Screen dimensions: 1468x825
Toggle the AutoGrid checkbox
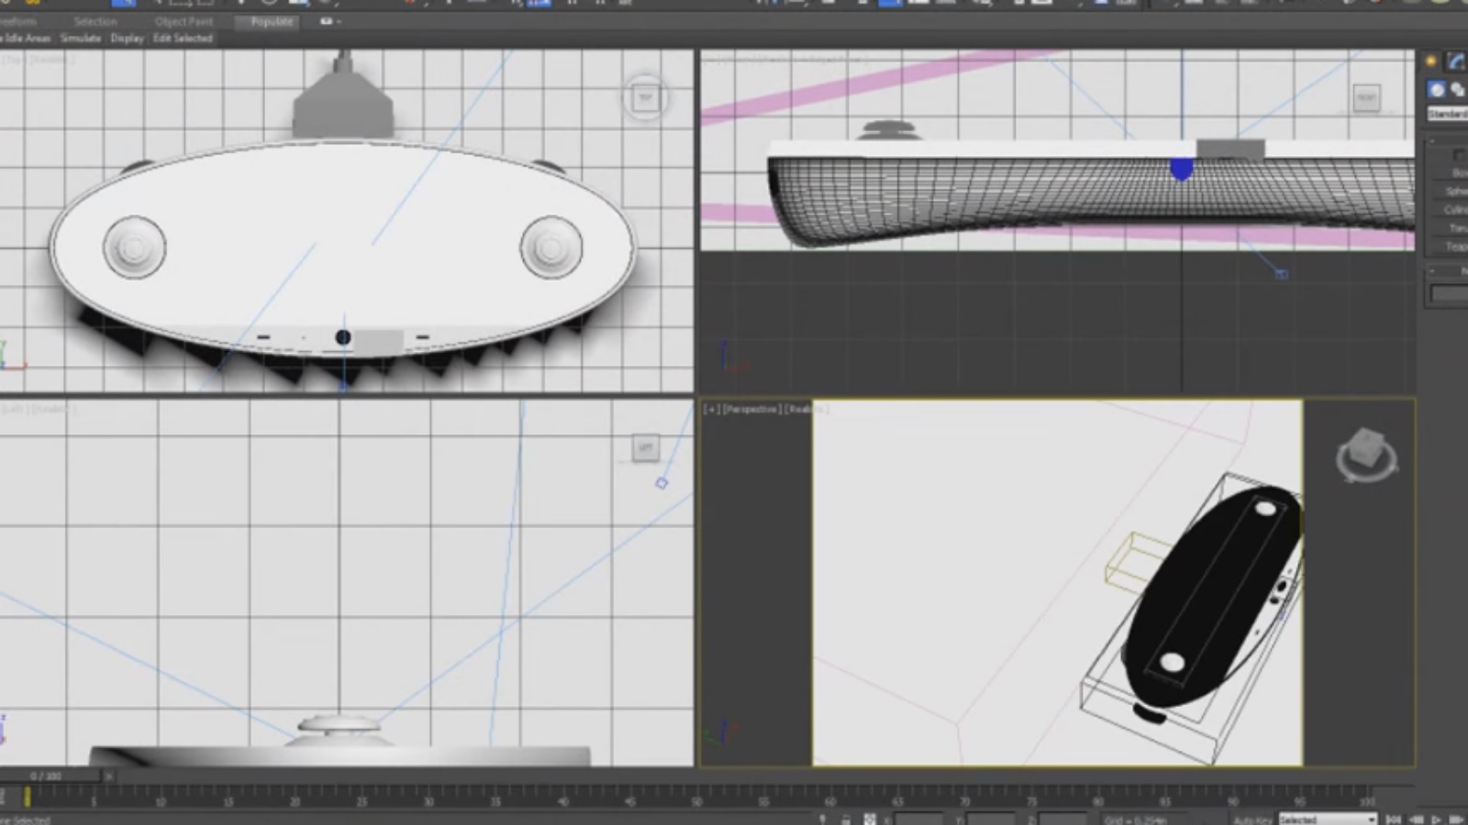(x=1458, y=155)
